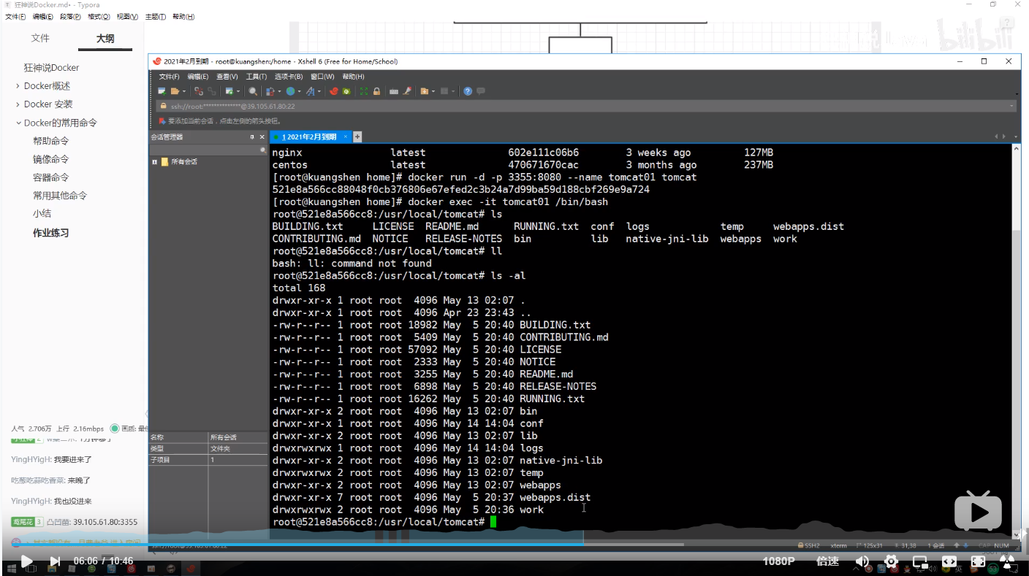Open Typora 段落(P) menu

[x=70, y=17]
